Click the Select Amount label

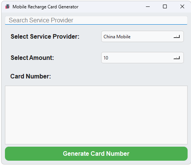[32, 58]
